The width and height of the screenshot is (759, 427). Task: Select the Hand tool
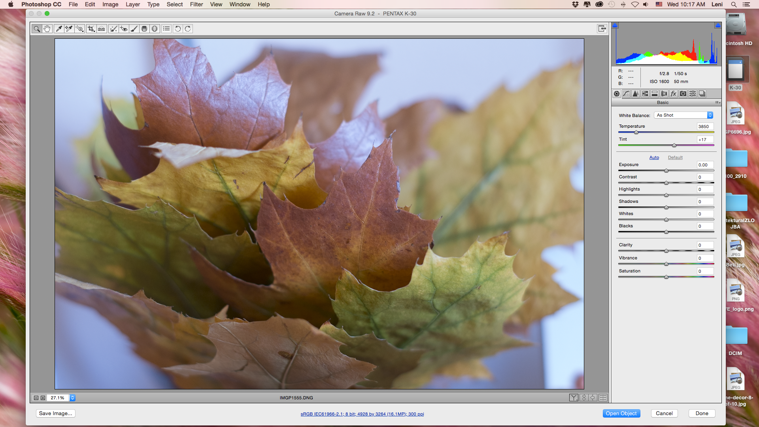(47, 28)
